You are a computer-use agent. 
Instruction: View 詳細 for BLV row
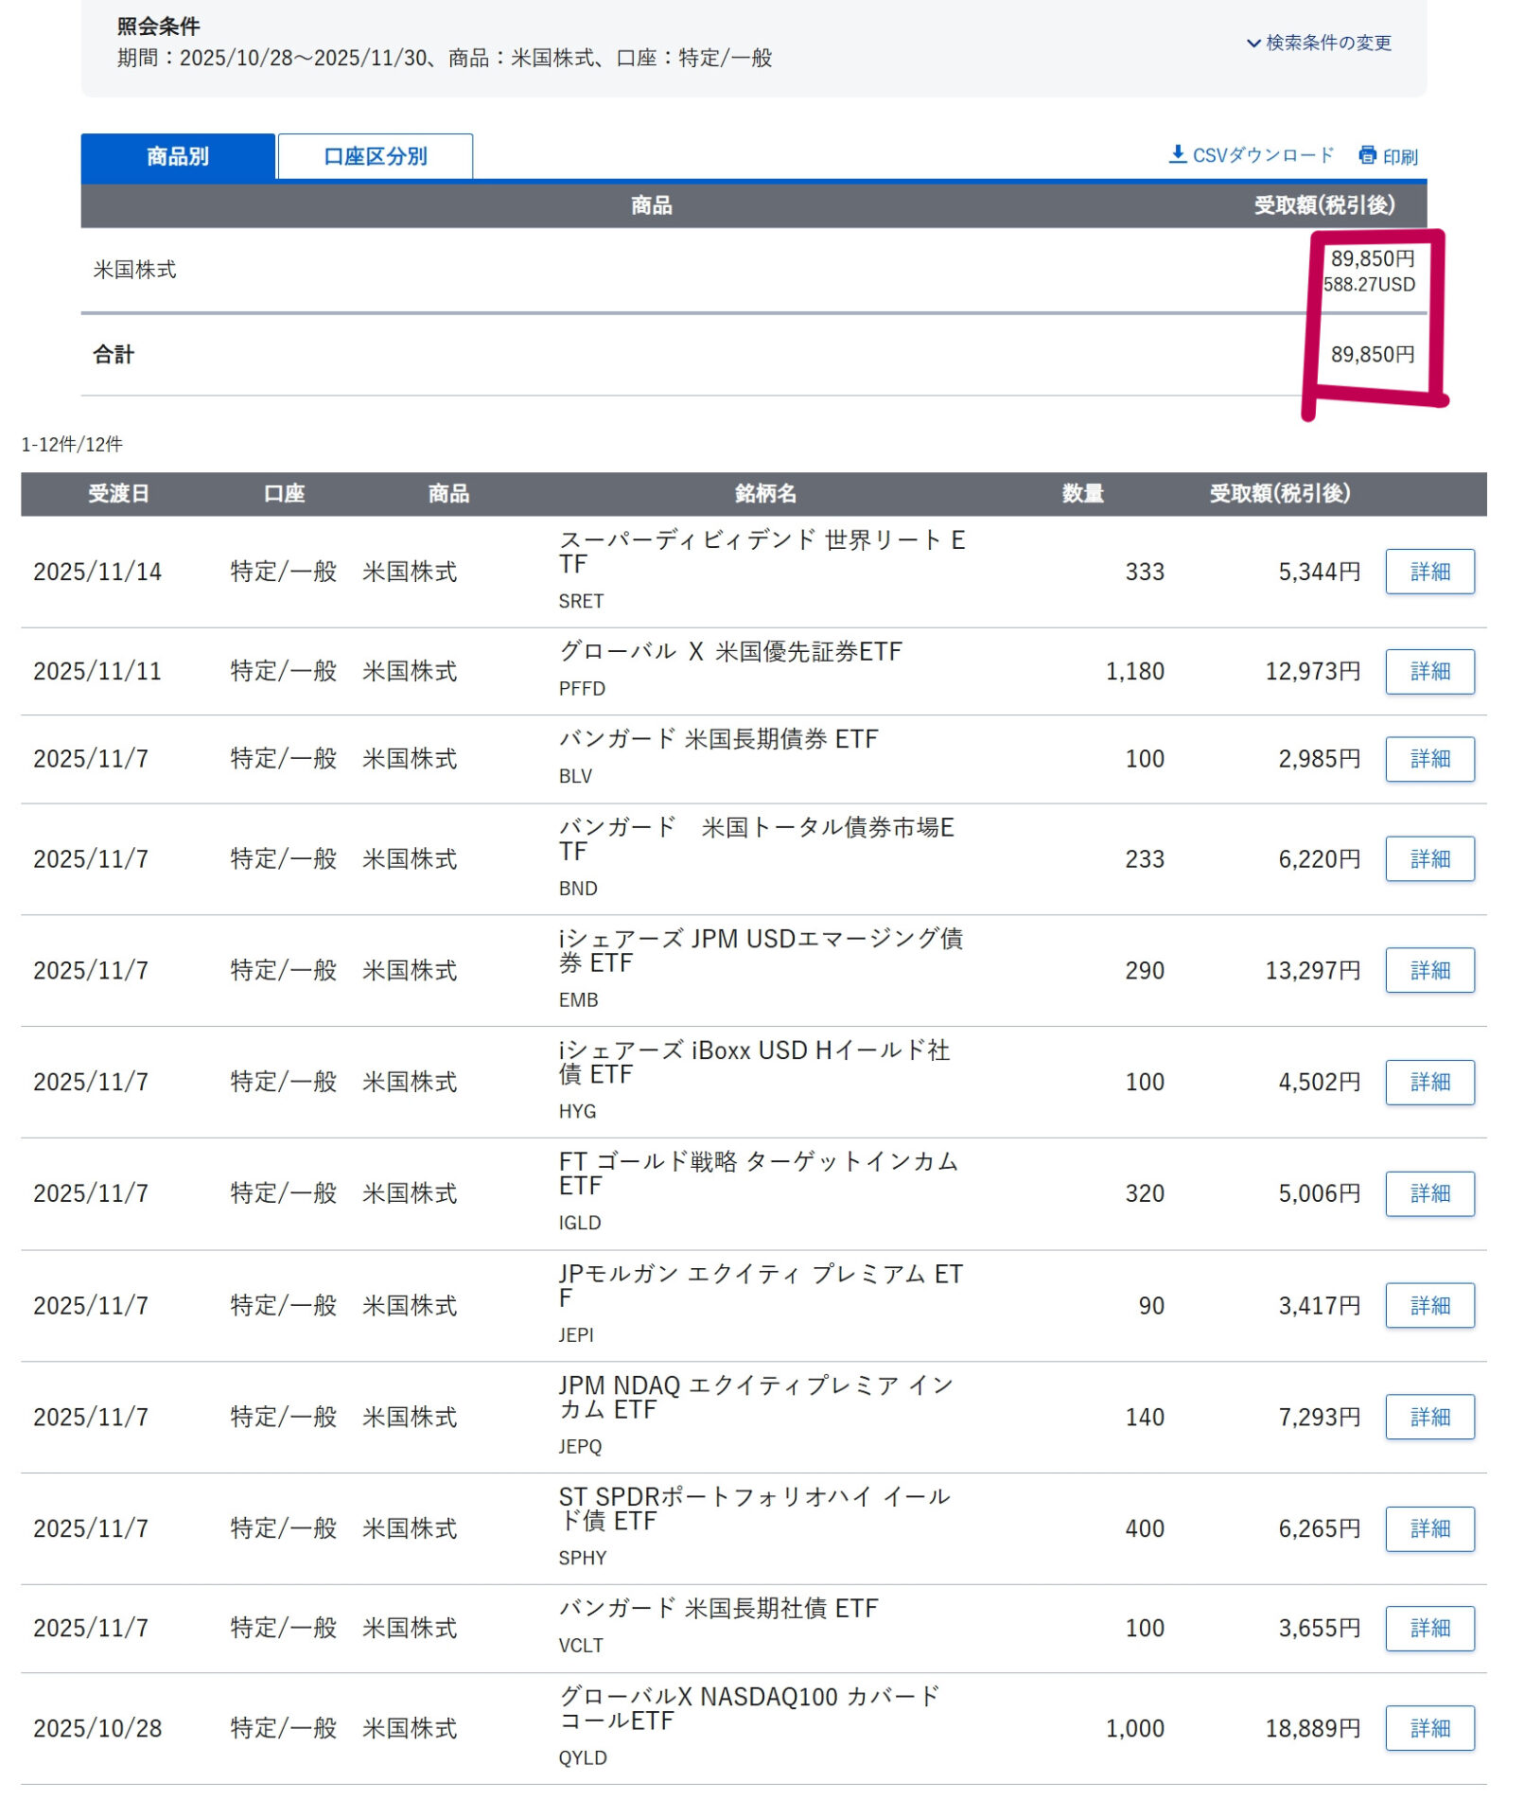coord(1428,759)
